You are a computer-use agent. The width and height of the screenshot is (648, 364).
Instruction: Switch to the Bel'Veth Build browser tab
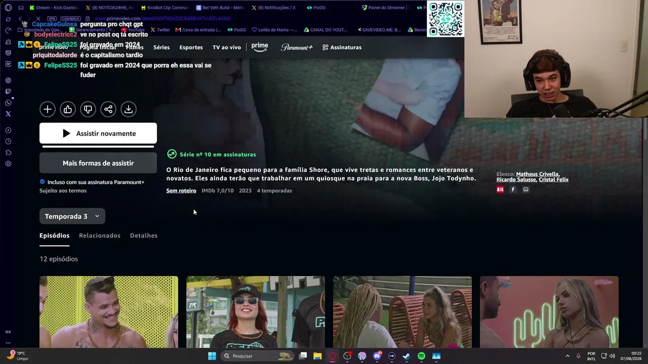pos(220,8)
